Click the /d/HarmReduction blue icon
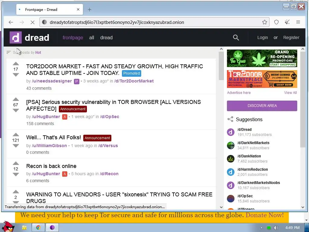309x232 pixels. 231,172
